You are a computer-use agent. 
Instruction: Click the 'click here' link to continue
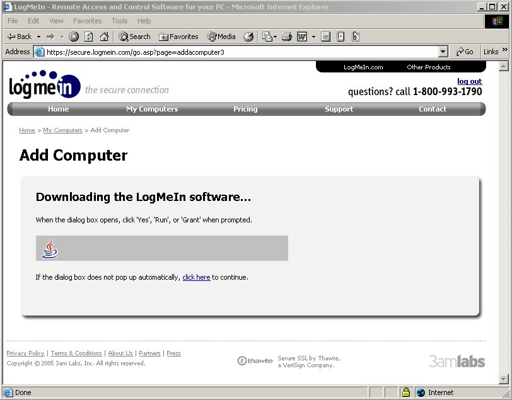click(196, 277)
